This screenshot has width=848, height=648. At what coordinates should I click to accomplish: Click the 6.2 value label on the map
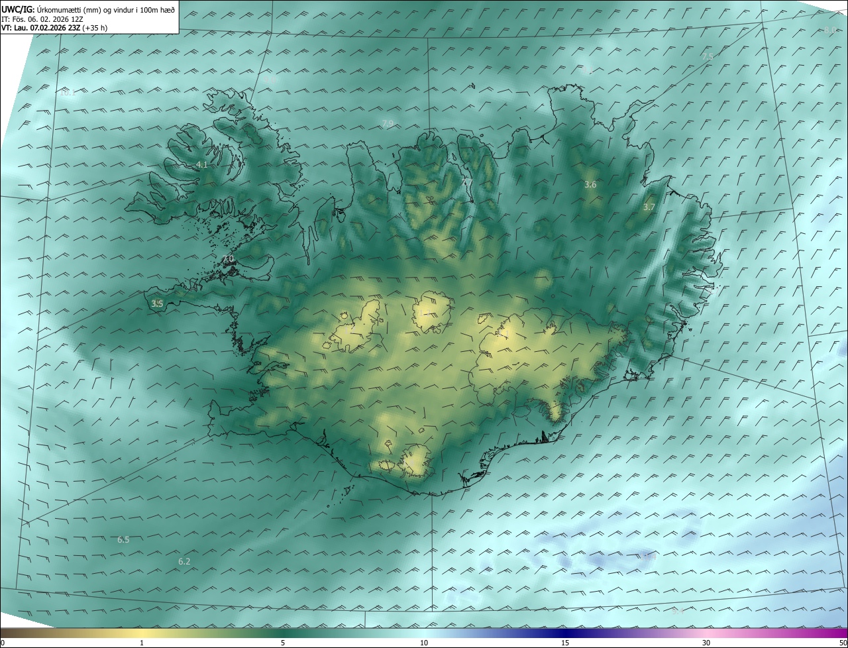(184, 562)
